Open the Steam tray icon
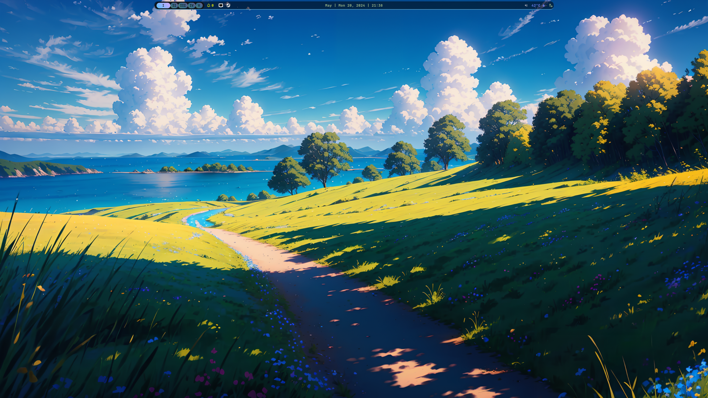The image size is (708, 398). pos(228,5)
